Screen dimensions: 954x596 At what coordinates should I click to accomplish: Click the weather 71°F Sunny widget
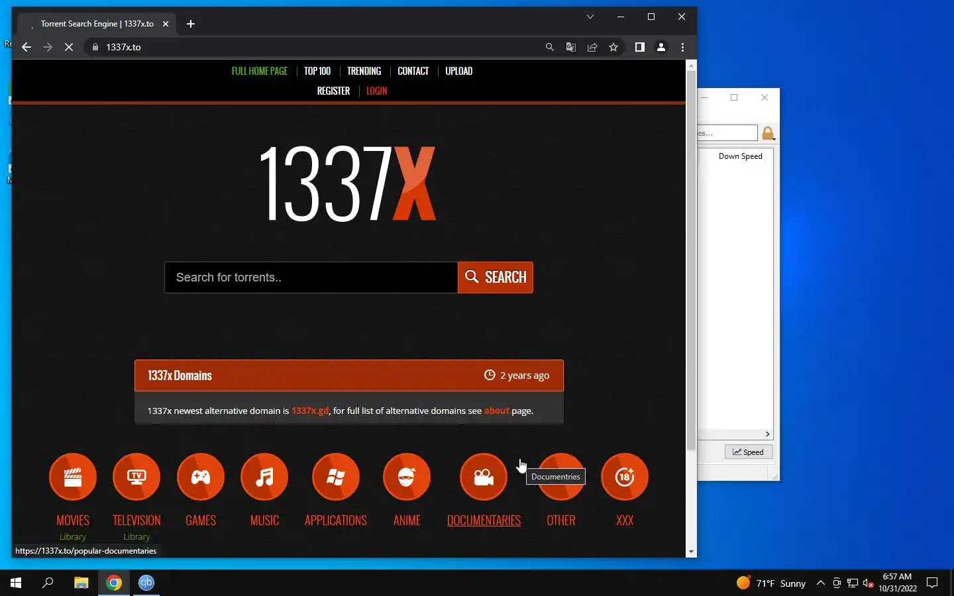coord(771,583)
